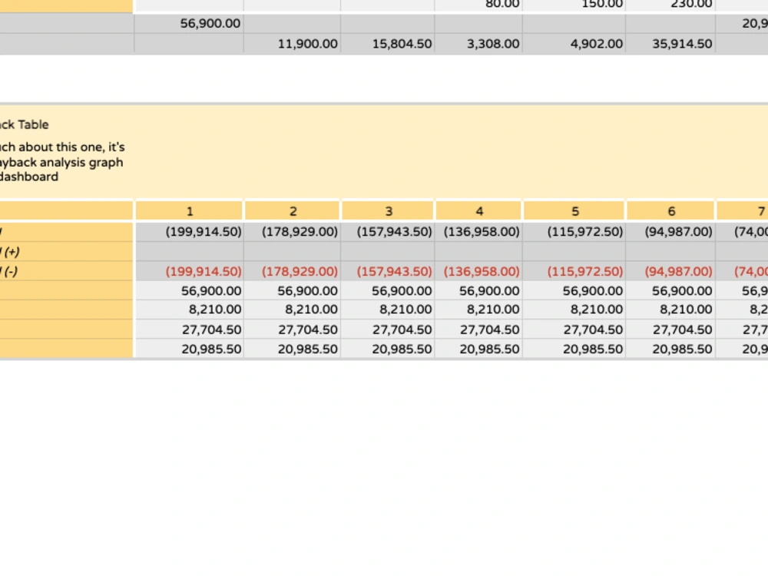Select column header 5 in payback table

pos(575,210)
